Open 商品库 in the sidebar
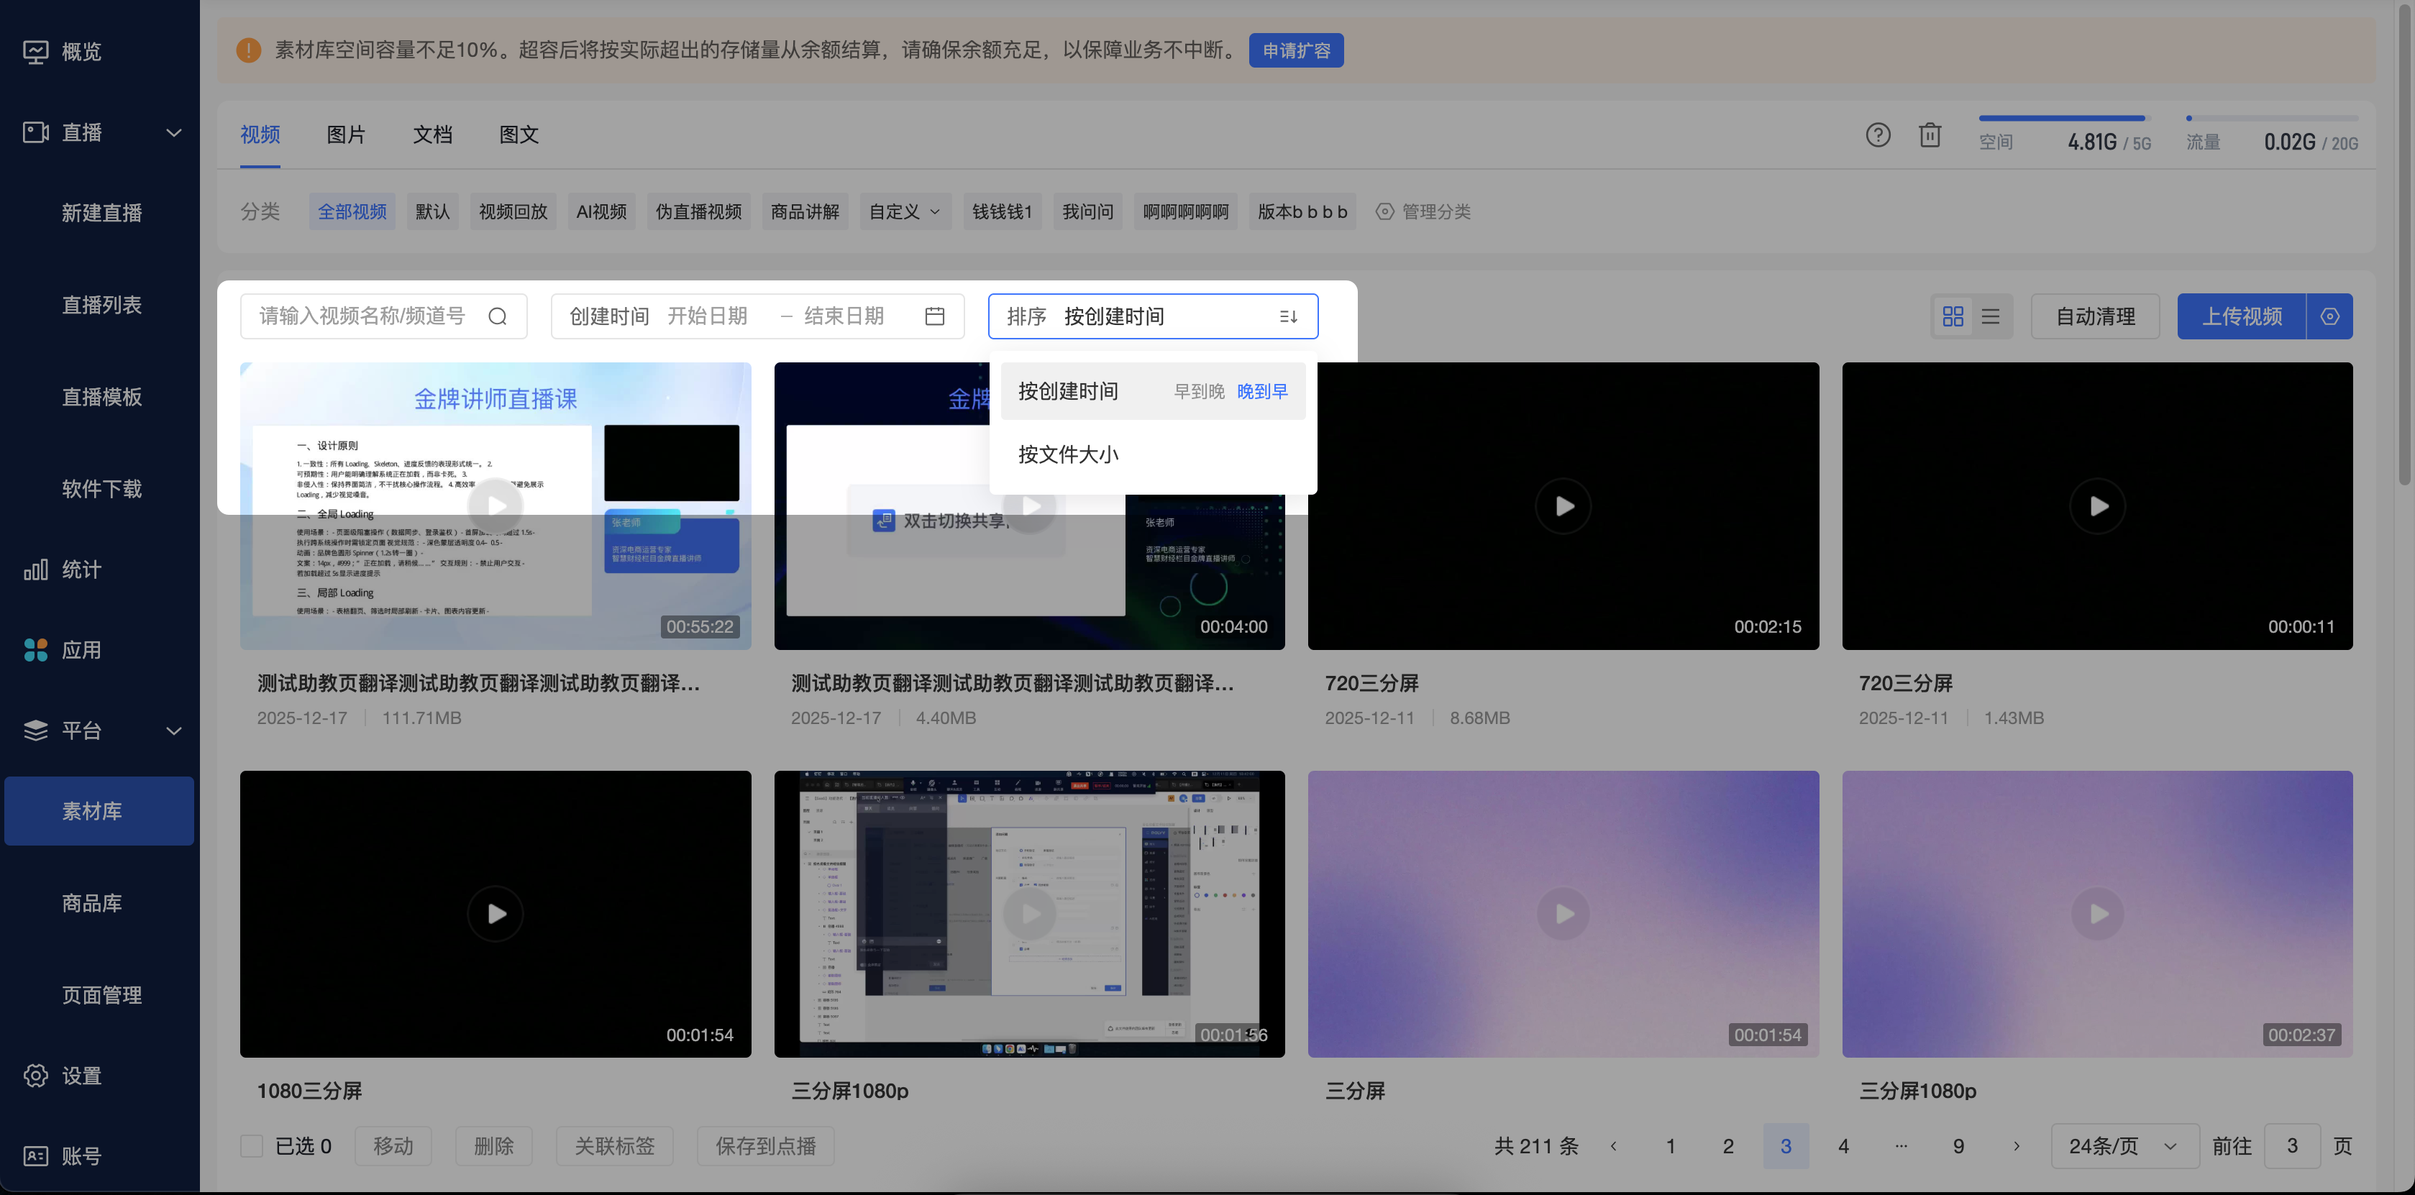2415x1195 pixels. point(92,904)
